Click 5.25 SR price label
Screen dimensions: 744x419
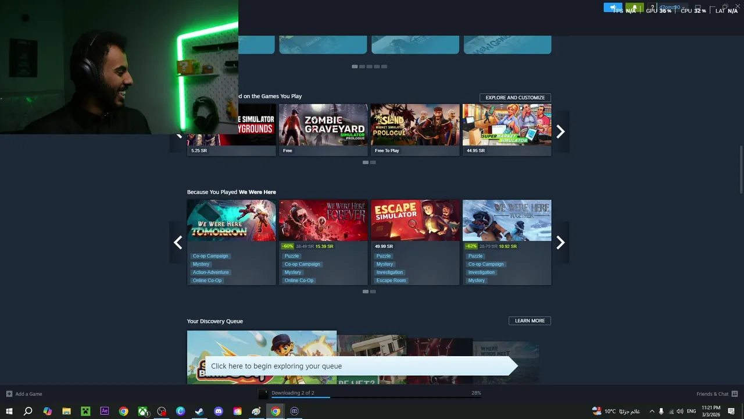click(199, 151)
